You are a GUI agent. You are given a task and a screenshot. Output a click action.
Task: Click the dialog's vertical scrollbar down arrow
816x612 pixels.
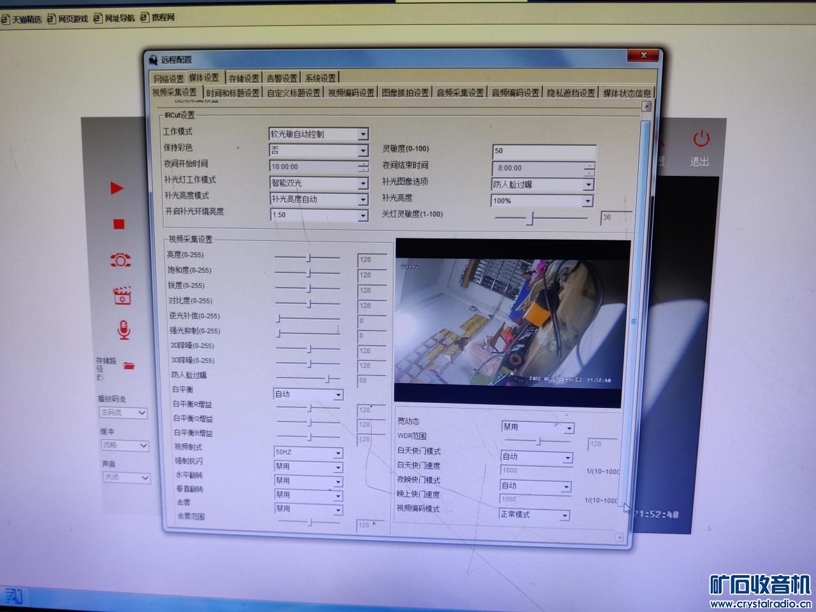point(619,537)
